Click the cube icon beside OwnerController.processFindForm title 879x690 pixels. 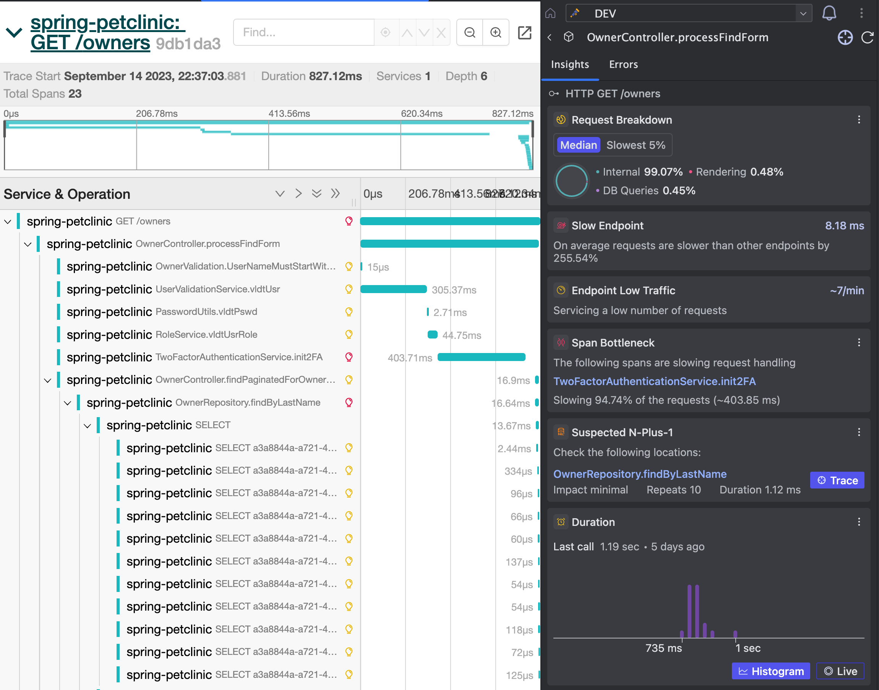click(569, 37)
